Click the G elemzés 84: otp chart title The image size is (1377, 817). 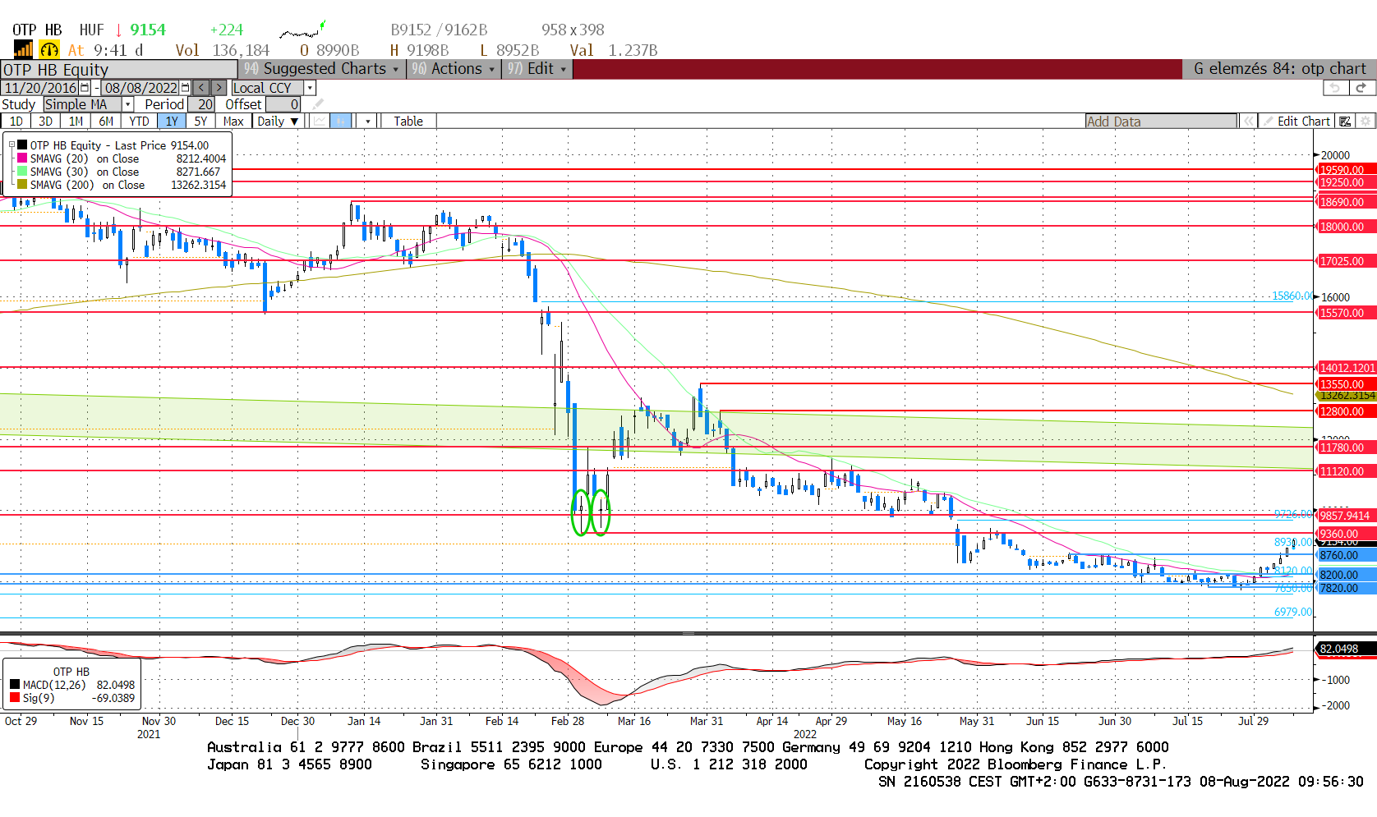(1279, 69)
